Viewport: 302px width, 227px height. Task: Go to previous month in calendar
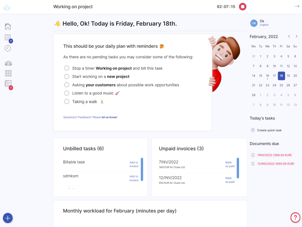pos(289,36)
